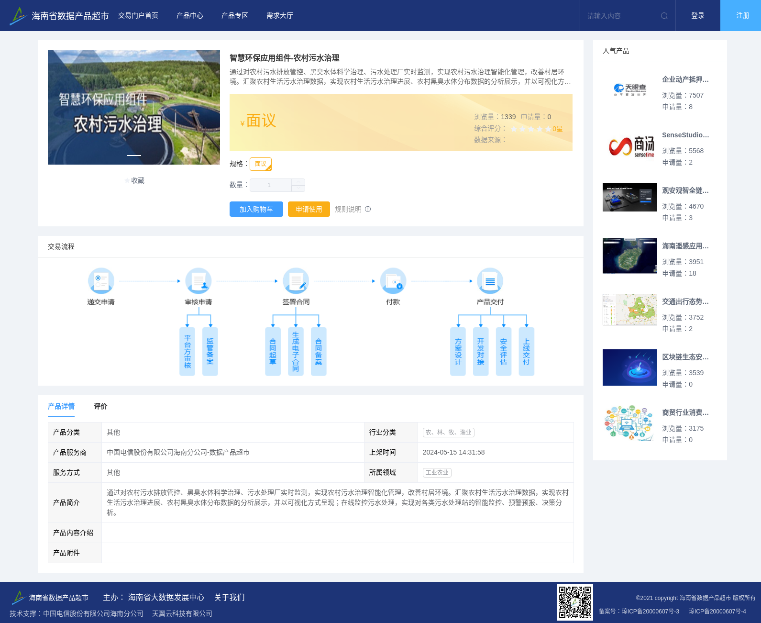
Task: Select the 面议 specification option
Action: click(x=261, y=164)
